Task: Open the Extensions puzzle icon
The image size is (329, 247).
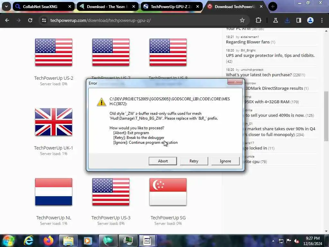Action: [259, 20]
